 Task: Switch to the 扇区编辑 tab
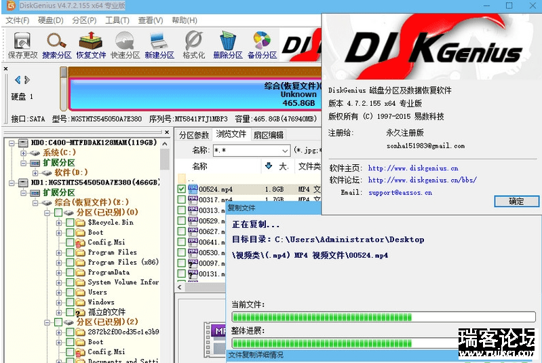click(268, 135)
